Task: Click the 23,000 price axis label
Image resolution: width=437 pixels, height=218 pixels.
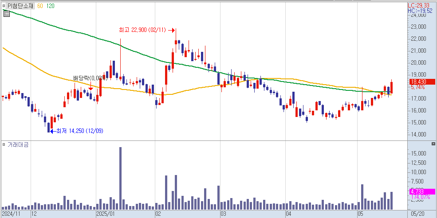Action: pyautogui.click(x=418, y=27)
